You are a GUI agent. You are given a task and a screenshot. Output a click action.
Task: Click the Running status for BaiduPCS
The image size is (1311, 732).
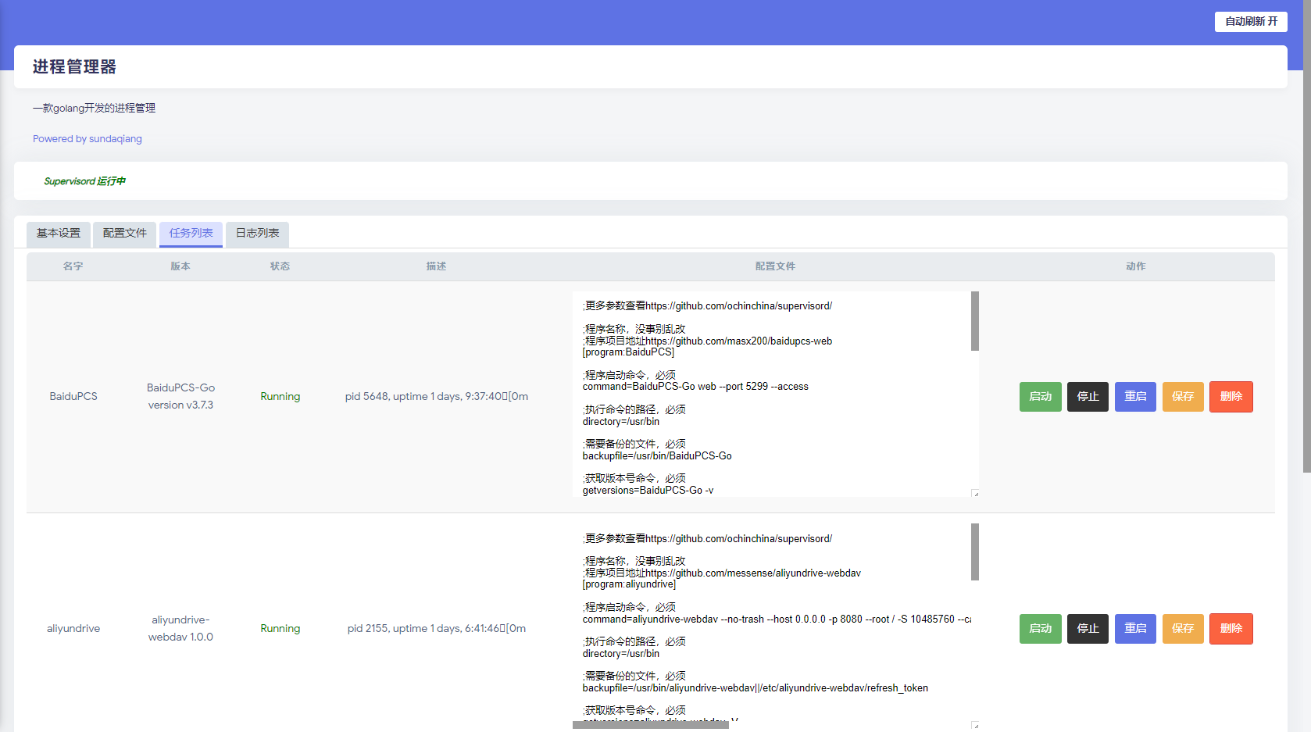[280, 397]
